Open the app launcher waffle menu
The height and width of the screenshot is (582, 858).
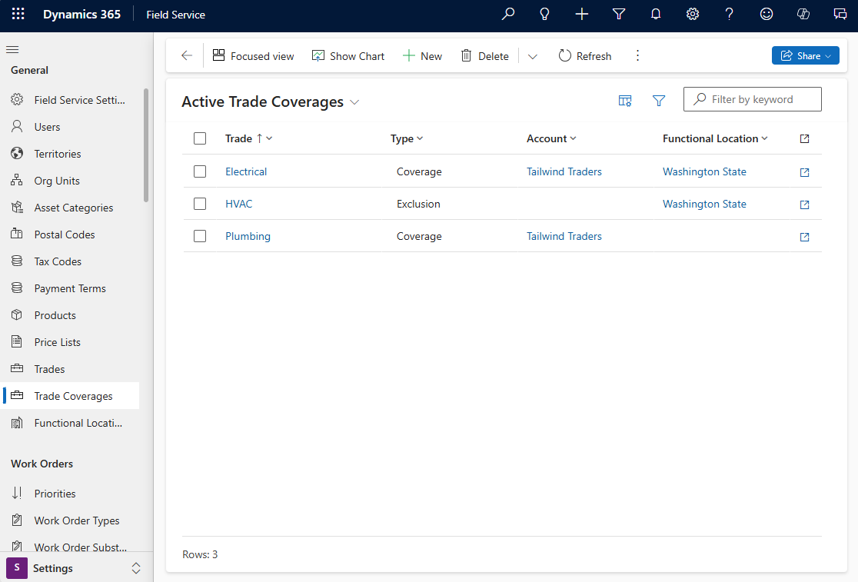[x=16, y=14]
